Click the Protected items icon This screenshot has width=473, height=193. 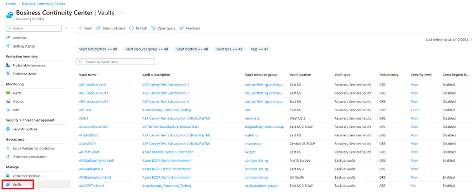pos(8,74)
